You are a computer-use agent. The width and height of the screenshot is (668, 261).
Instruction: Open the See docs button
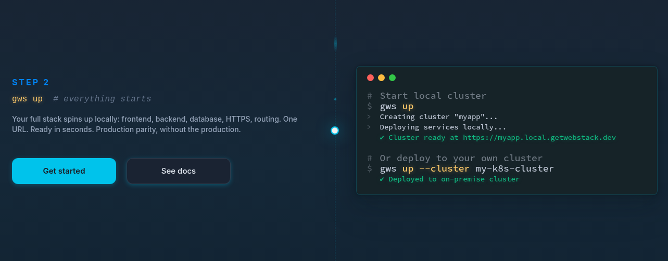(x=179, y=171)
